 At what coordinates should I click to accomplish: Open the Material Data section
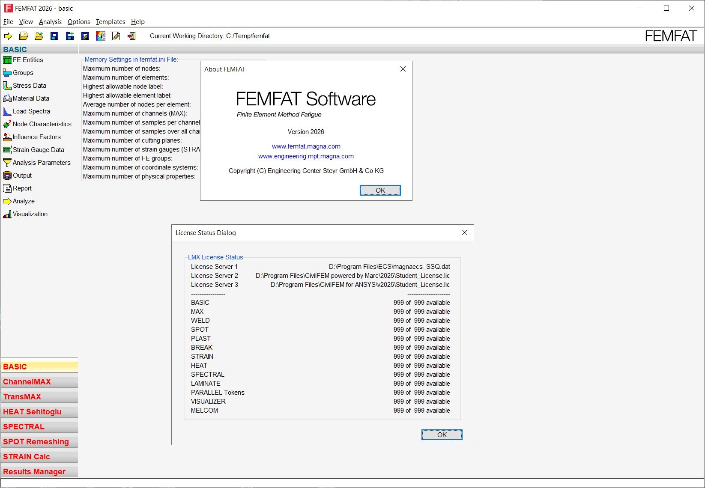pyautogui.click(x=26, y=98)
